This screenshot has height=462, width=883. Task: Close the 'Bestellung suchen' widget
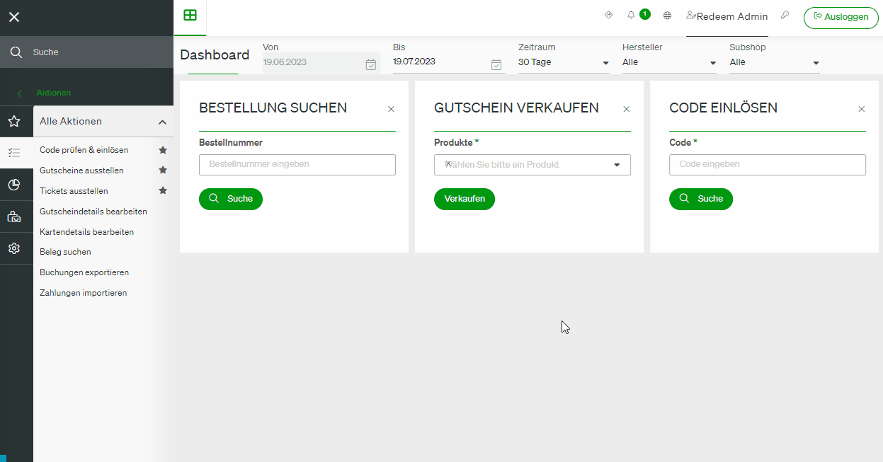coord(391,109)
